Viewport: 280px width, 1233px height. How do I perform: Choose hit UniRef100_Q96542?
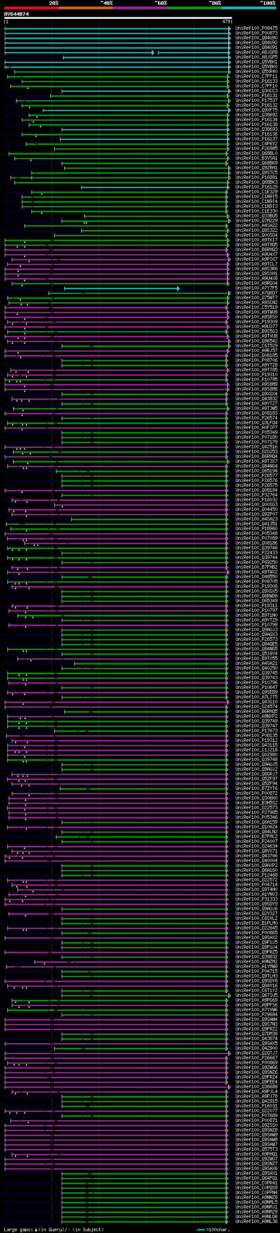[x=256, y=341]
